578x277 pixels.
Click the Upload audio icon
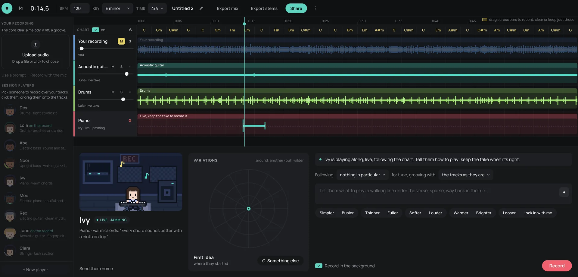[x=36, y=45]
